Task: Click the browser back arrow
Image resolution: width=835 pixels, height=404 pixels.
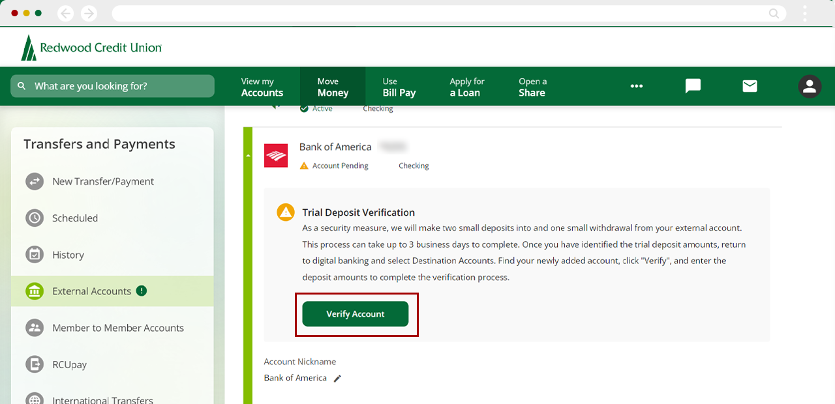Action: click(65, 13)
